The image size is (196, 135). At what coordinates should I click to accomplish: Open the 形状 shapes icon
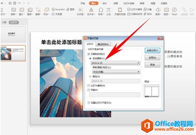(x=46, y=10)
